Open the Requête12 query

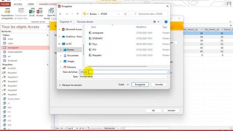pos(13,77)
